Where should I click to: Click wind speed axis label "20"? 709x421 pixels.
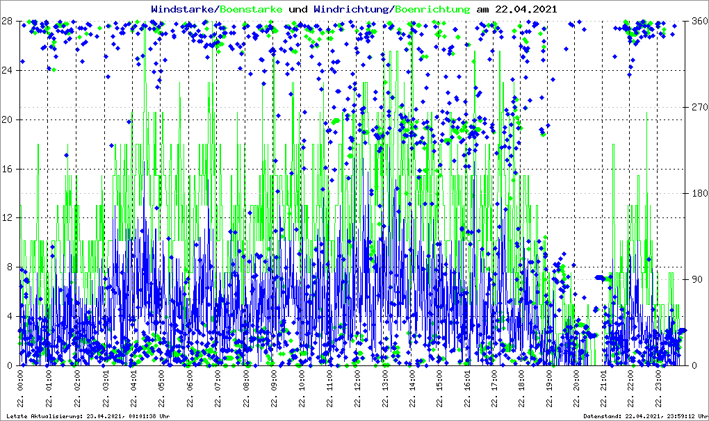[6, 119]
